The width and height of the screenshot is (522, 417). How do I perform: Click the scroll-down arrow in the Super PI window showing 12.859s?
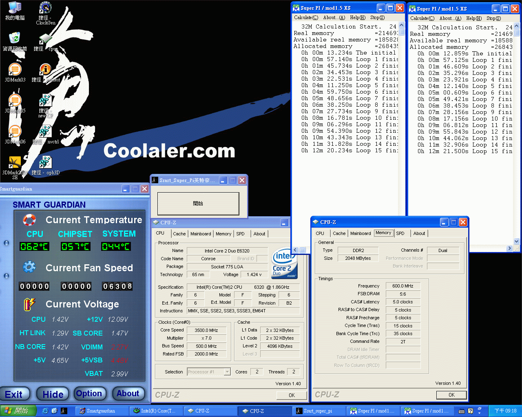[517, 241]
